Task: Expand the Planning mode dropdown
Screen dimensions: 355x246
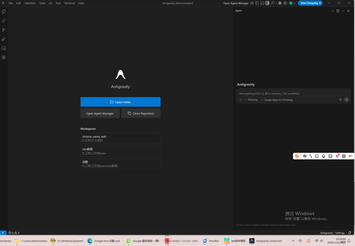Action: pos(251,100)
